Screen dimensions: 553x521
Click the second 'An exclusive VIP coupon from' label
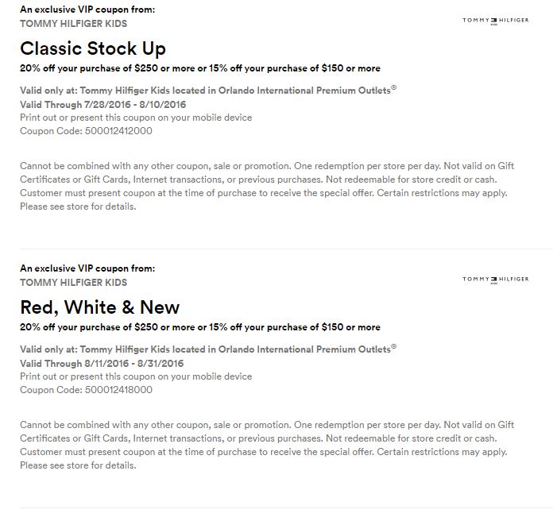(x=87, y=268)
